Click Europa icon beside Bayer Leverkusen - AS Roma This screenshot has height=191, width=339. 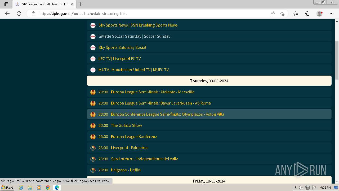click(93, 103)
